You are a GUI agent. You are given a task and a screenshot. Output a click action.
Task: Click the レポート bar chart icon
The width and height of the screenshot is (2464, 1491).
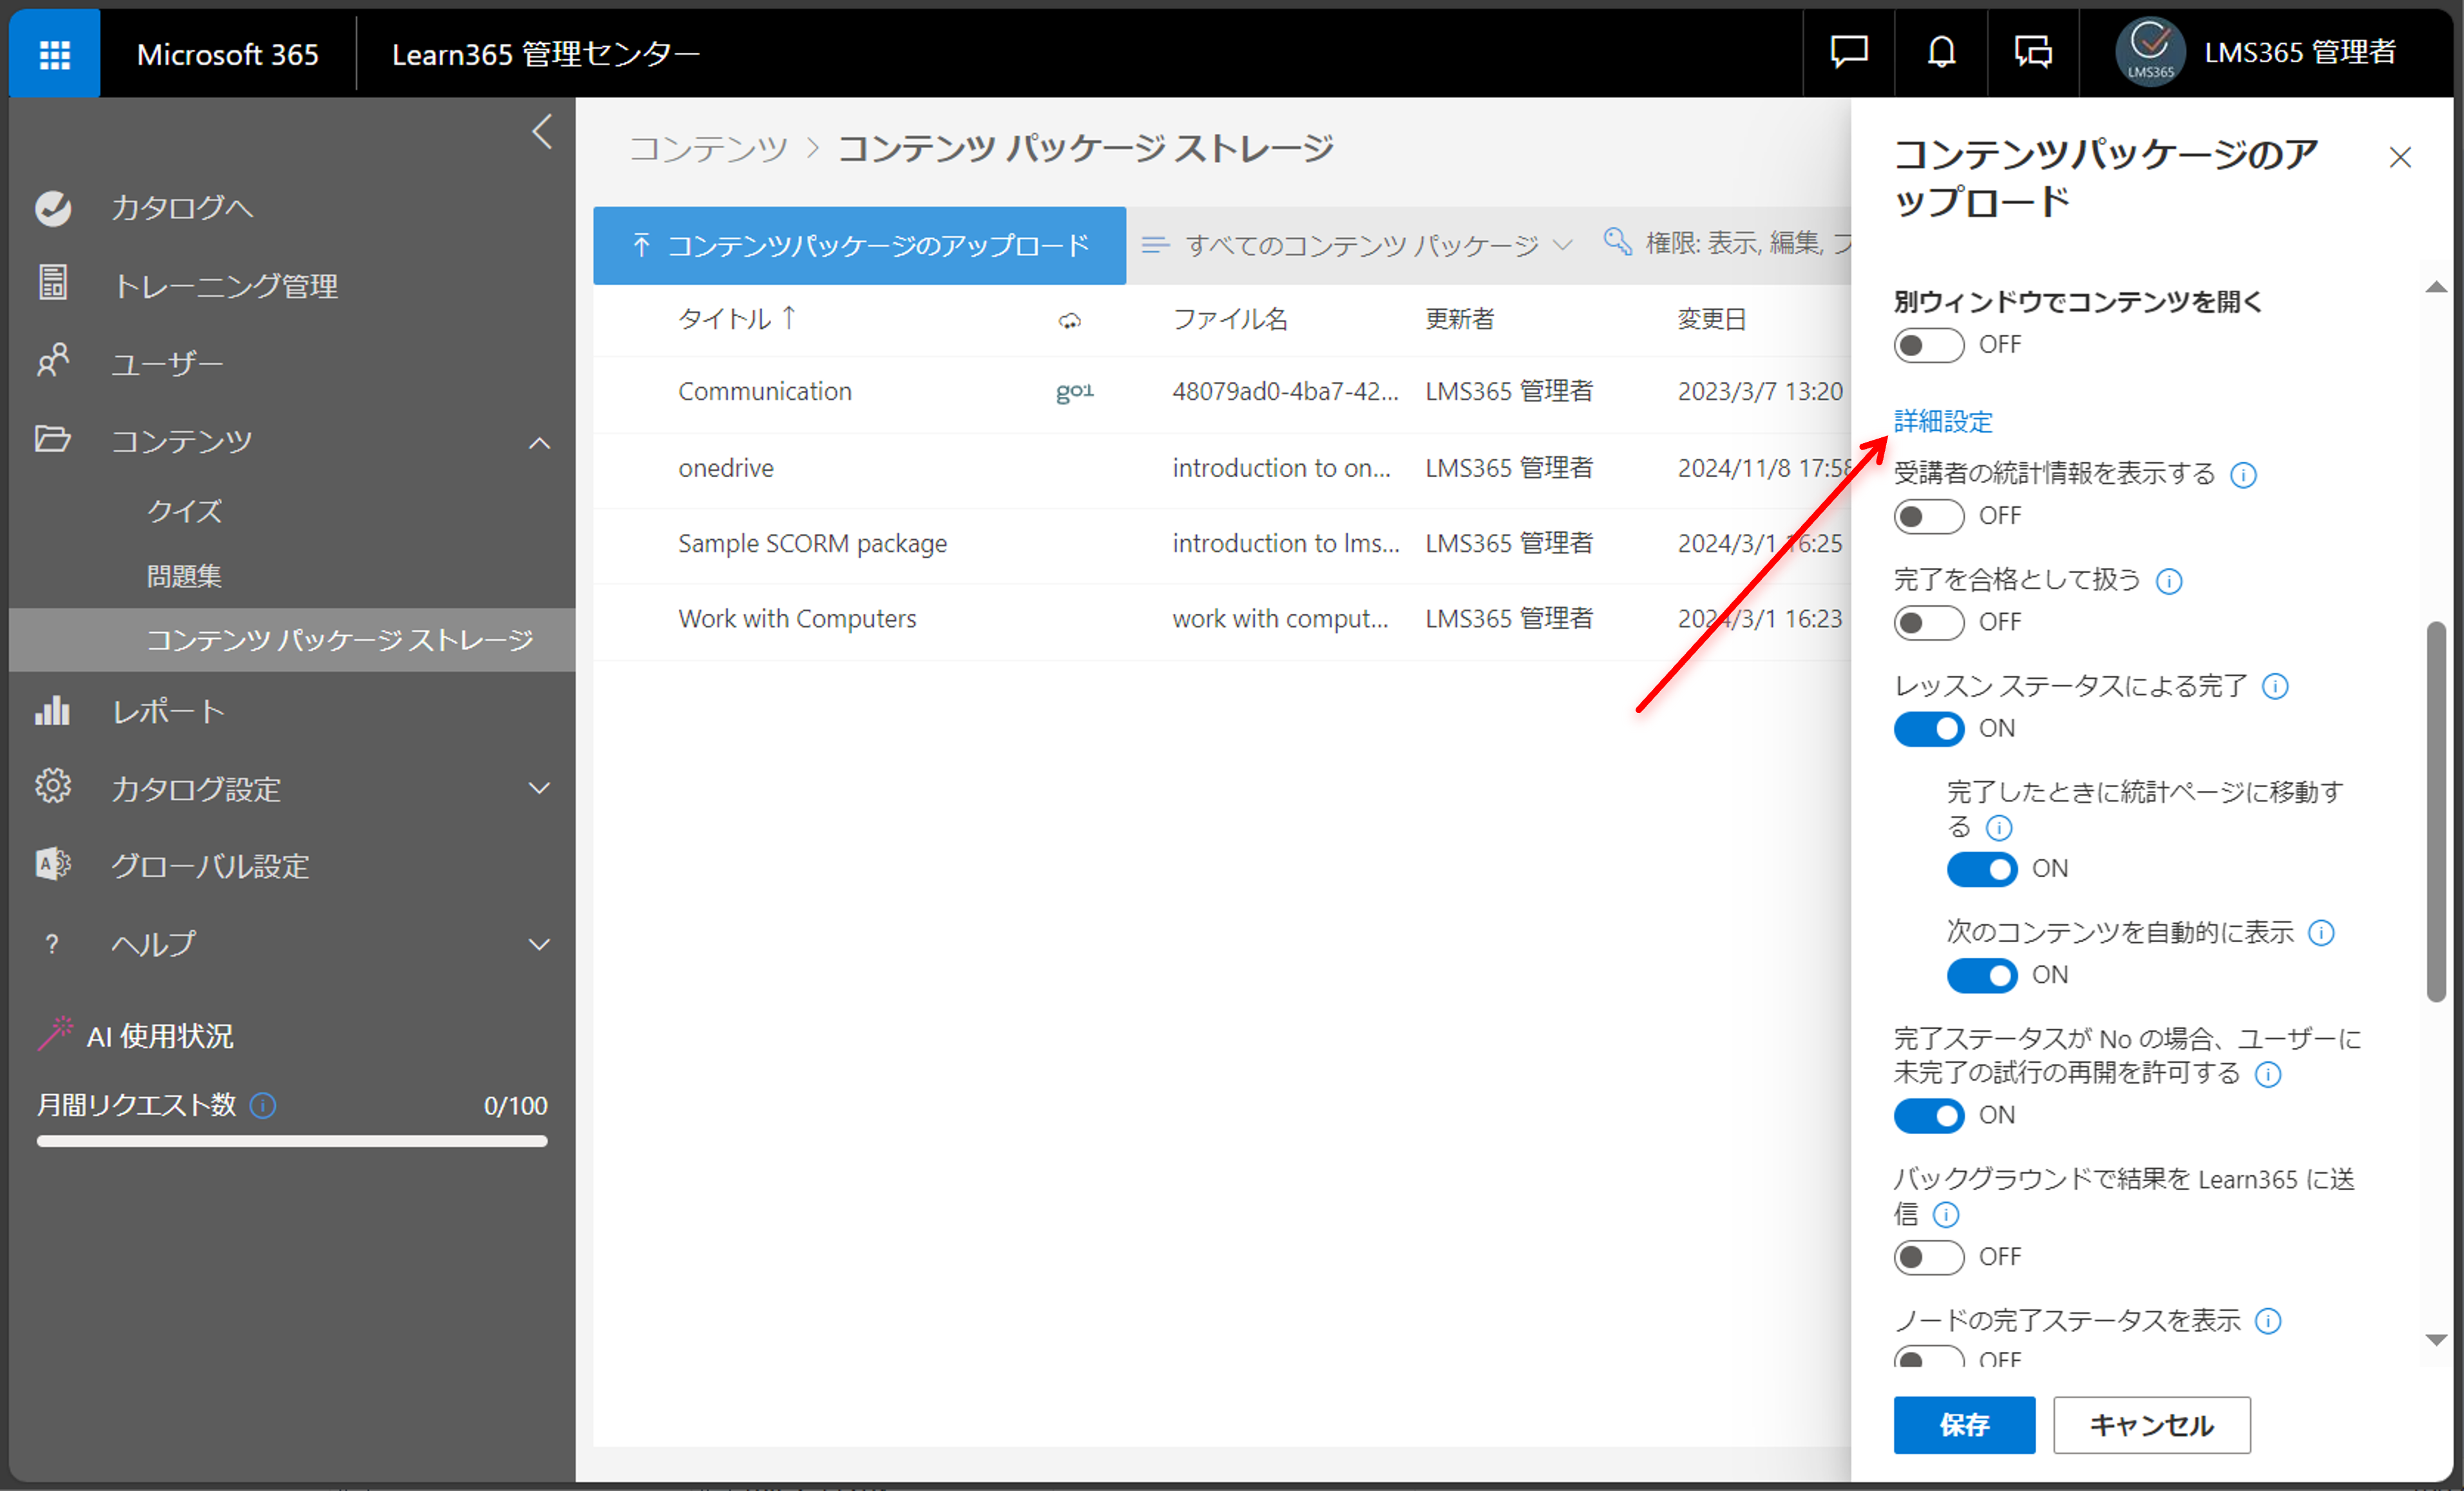tap(52, 710)
